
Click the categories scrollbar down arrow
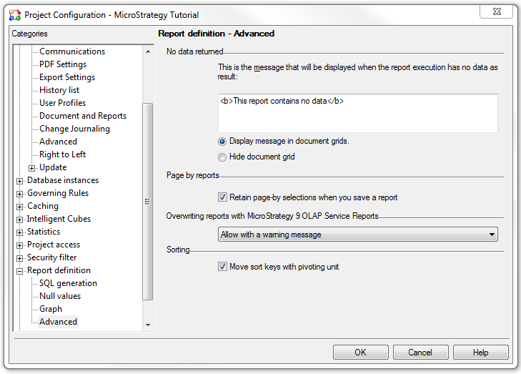pos(148,325)
